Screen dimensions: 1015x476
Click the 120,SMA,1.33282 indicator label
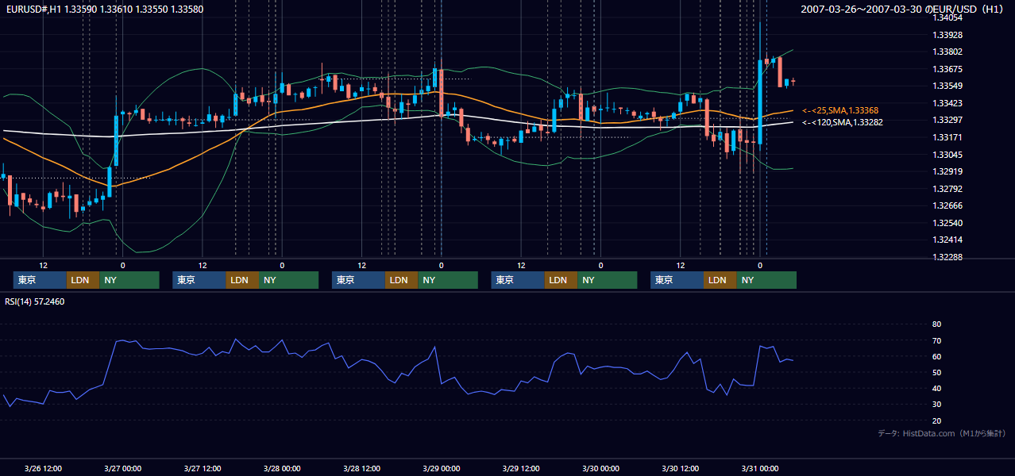click(x=843, y=122)
